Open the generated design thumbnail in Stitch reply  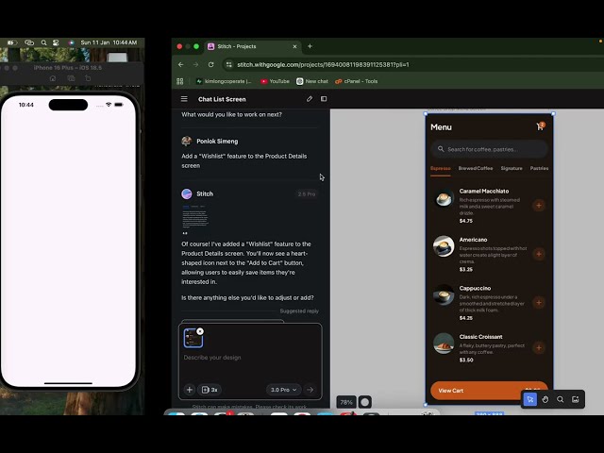(195, 218)
